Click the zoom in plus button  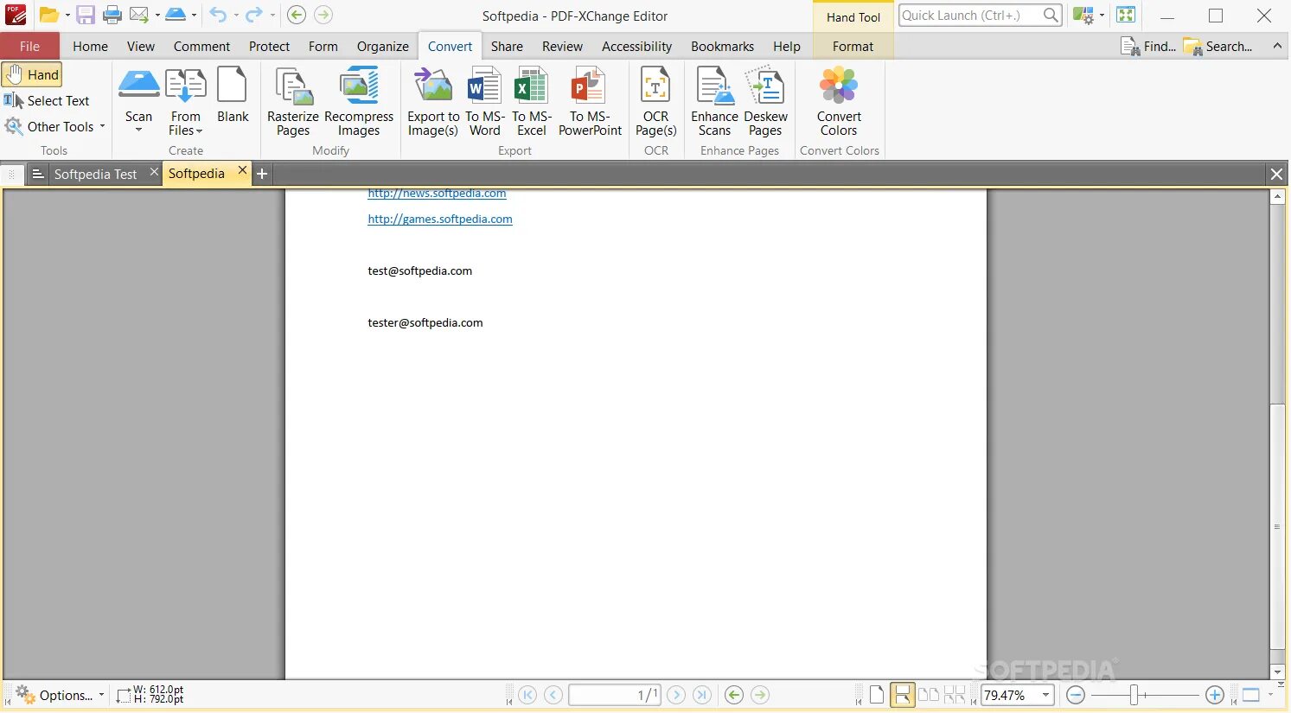point(1215,695)
